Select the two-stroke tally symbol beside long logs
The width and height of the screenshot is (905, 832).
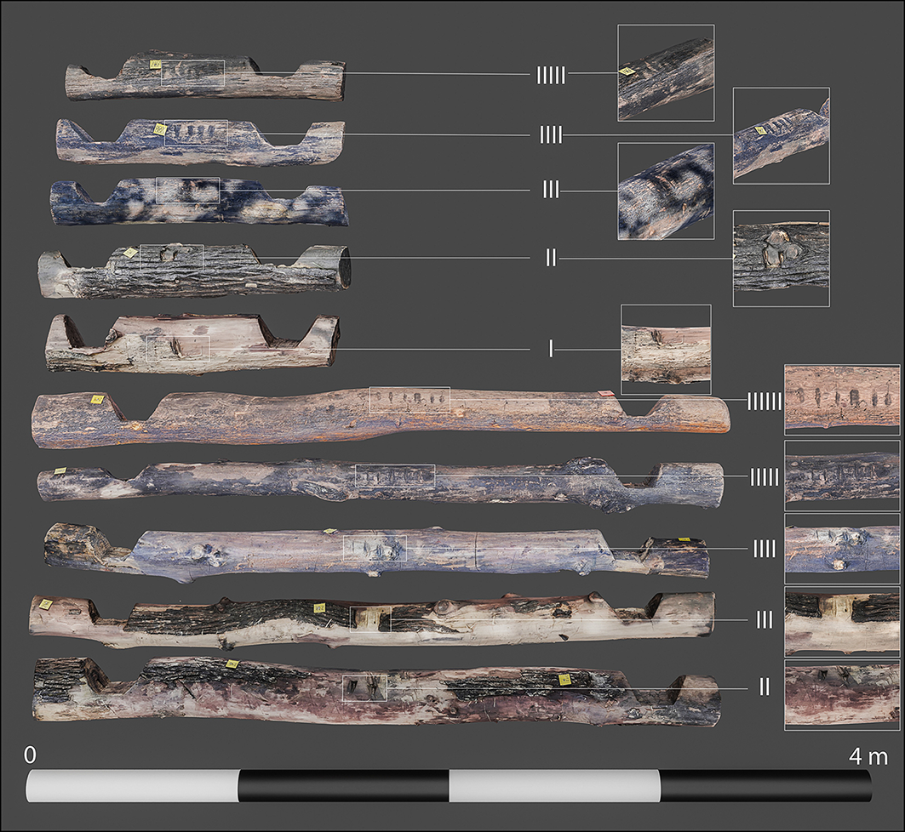[765, 687]
